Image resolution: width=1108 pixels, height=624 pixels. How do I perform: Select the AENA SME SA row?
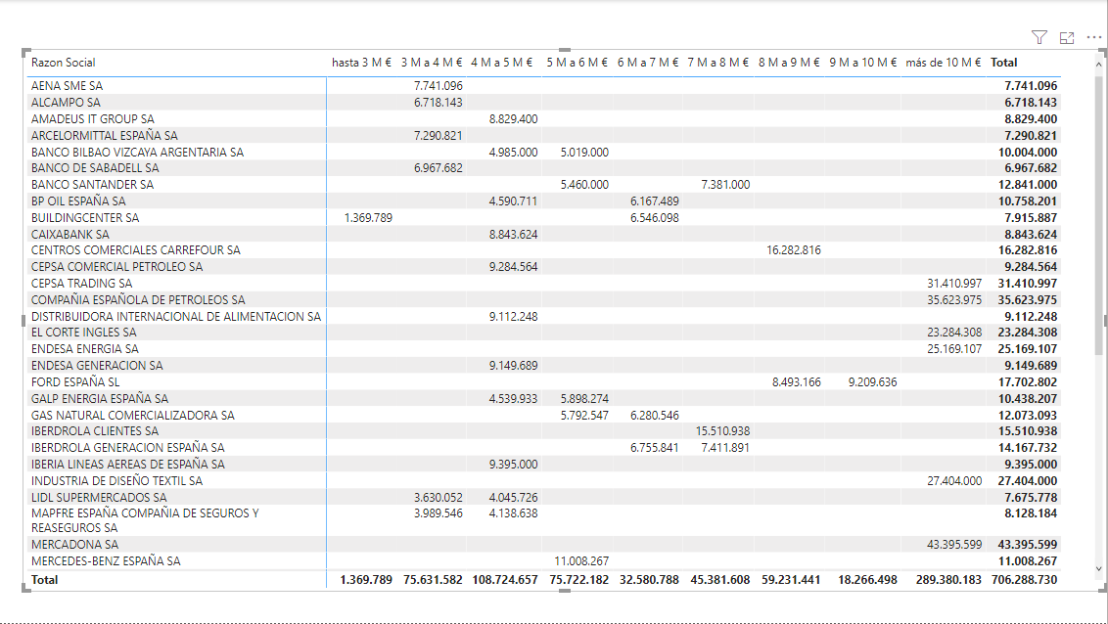pyautogui.click(x=67, y=86)
